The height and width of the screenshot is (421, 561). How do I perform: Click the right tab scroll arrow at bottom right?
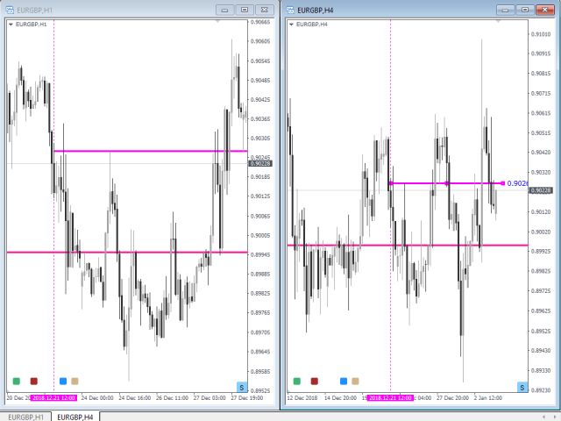[553, 417]
